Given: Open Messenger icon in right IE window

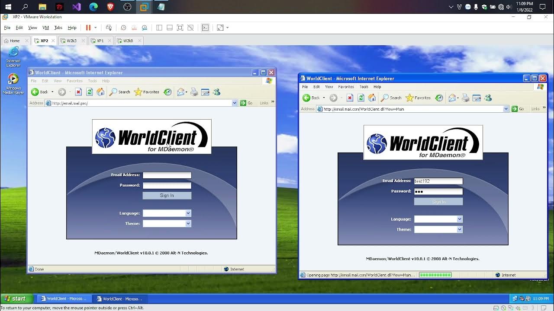Looking at the screenshot, I should coord(488,98).
